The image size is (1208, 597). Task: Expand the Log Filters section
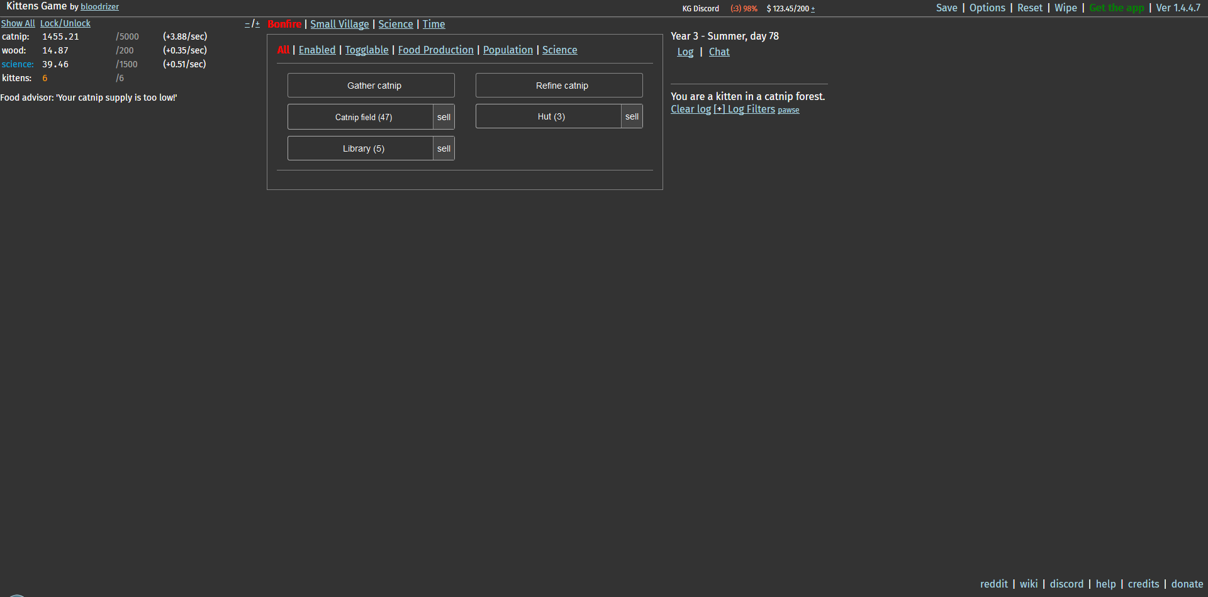(744, 109)
